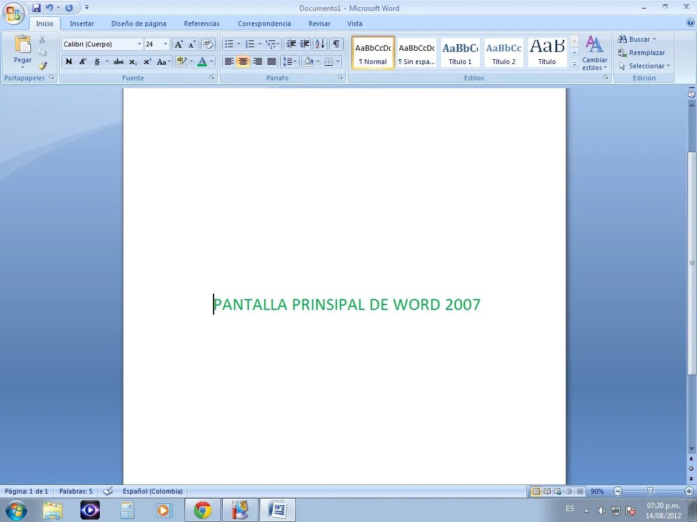697x522 pixels.
Task: Switch to Vista tab
Action: [x=355, y=24]
